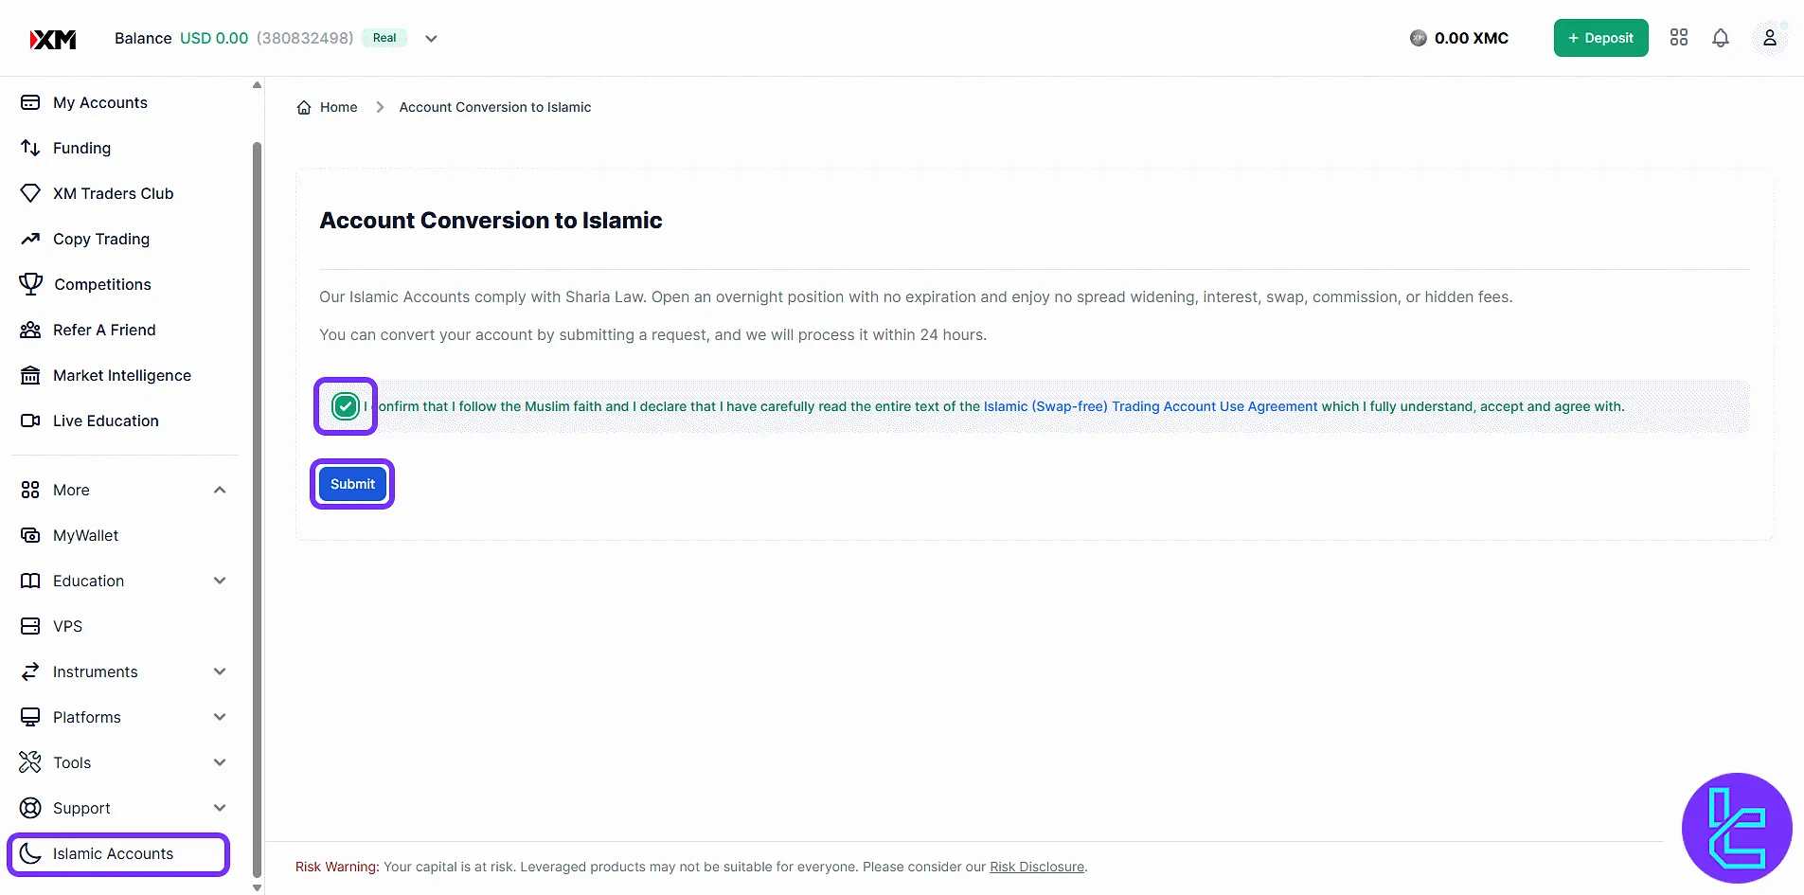Viewport: 1804px width, 895px height.
Task: Click the Competitions trophy icon
Action: [x=30, y=284]
